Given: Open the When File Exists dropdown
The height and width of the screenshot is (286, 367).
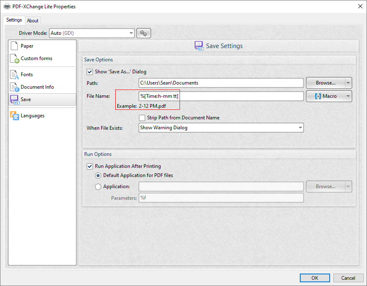Looking at the screenshot, I should click(x=300, y=128).
